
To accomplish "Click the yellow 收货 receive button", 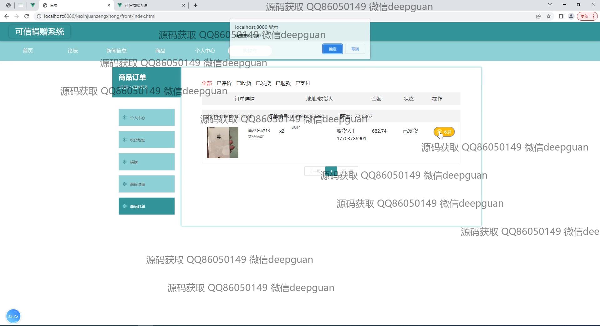I will 444,132.
